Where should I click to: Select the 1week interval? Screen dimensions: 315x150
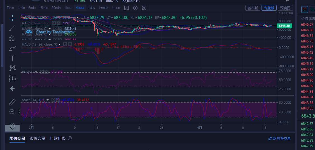click(x=103, y=8)
